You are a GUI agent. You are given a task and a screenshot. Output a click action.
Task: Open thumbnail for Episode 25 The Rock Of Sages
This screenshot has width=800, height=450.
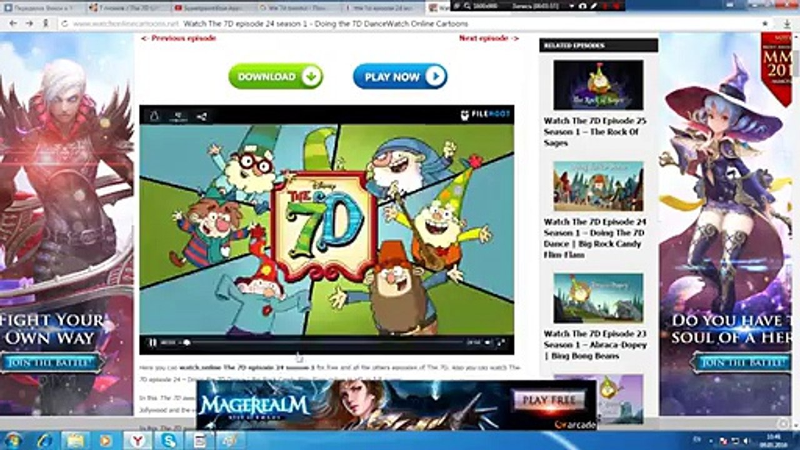(x=598, y=86)
